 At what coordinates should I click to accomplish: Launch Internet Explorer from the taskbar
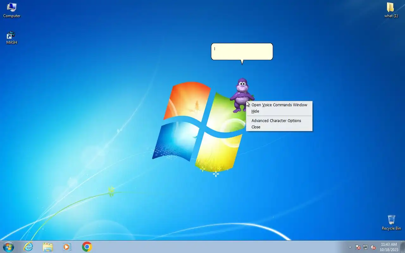click(x=28, y=247)
